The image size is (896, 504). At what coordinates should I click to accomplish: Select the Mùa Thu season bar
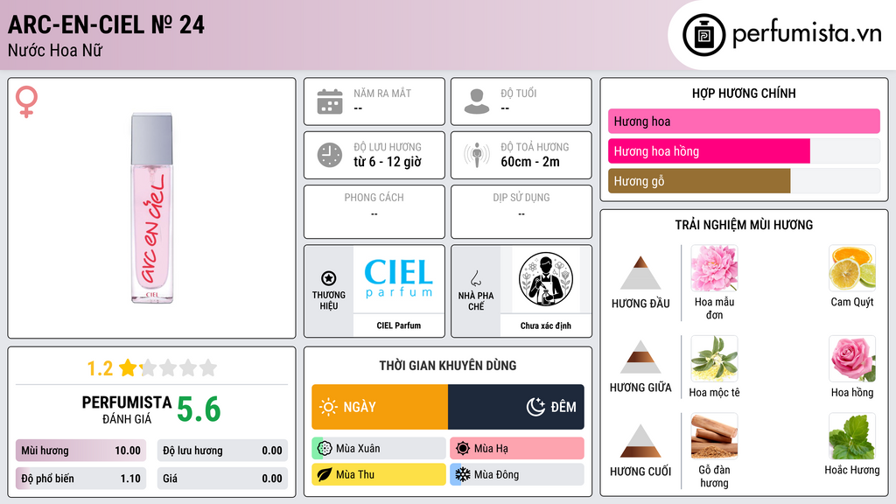pyautogui.click(x=379, y=474)
